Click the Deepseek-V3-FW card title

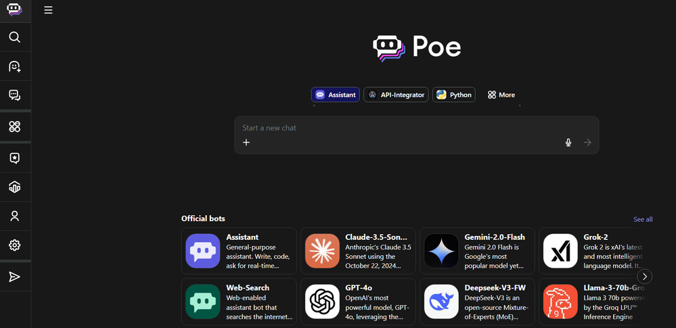[495, 287]
